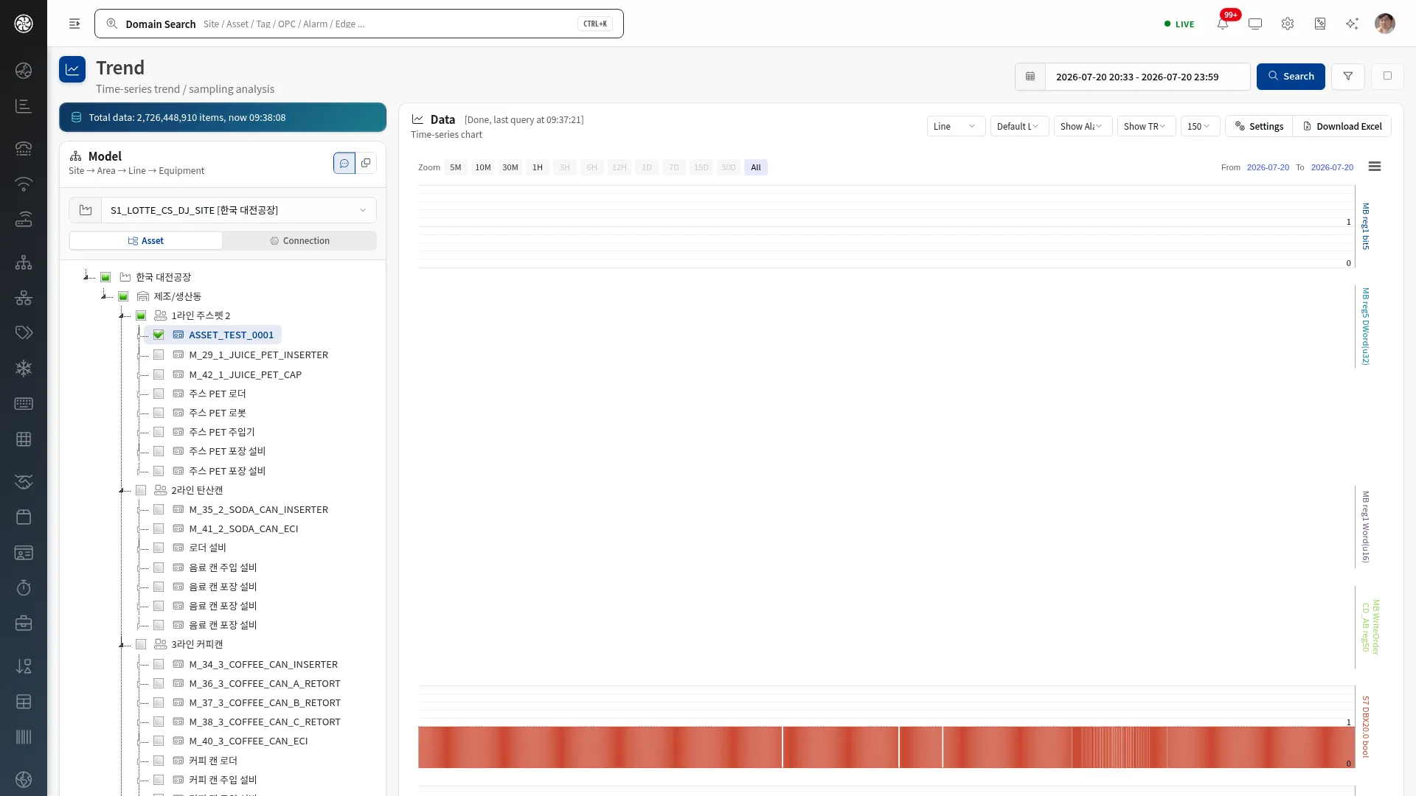Click the red S7 DBX20.0 bool trend series
Viewport: 1416px width, 796px height.
pyautogui.click(x=885, y=747)
